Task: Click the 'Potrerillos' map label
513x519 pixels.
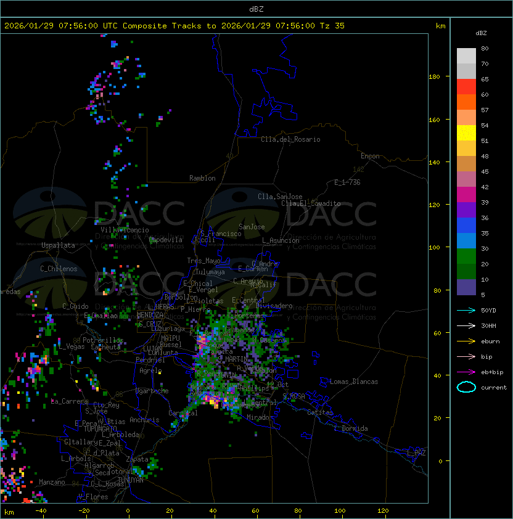Action: tap(103, 340)
